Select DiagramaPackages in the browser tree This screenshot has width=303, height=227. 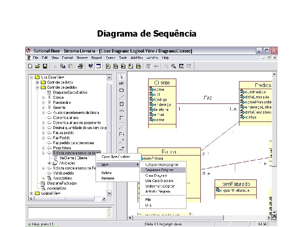click(x=62, y=183)
